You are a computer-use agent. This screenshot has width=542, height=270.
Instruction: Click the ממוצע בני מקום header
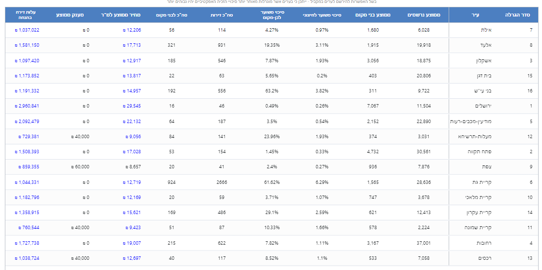pos(377,16)
